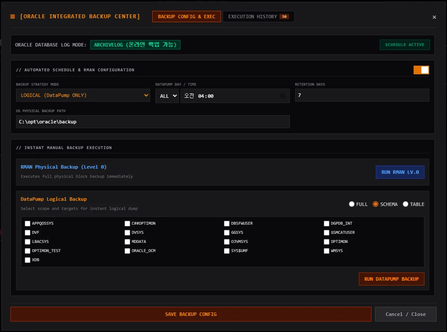The height and width of the screenshot is (332, 447).
Task: Open the DataPump day ALL dropdown
Action: point(167,96)
